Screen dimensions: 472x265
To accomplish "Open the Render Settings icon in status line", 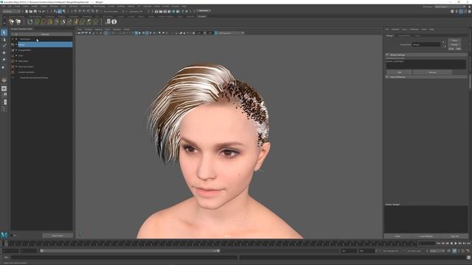I will pyautogui.click(x=169, y=11).
